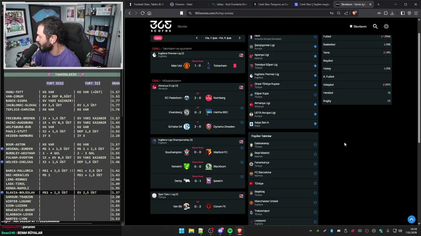Toggle favorite star for Süper Kupa
421x236 pixels.
point(315,95)
